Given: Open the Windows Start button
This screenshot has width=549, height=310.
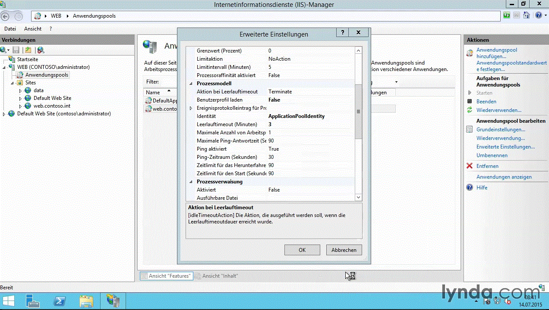Looking at the screenshot, I should (9, 301).
